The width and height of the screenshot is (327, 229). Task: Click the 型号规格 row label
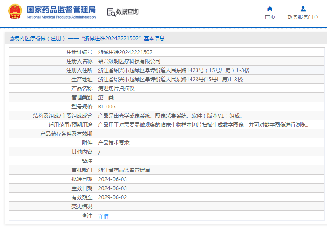82,107
